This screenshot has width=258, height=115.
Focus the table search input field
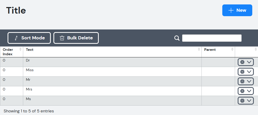point(212,38)
